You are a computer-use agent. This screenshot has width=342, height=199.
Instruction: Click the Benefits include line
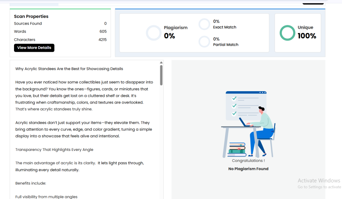coord(30,183)
